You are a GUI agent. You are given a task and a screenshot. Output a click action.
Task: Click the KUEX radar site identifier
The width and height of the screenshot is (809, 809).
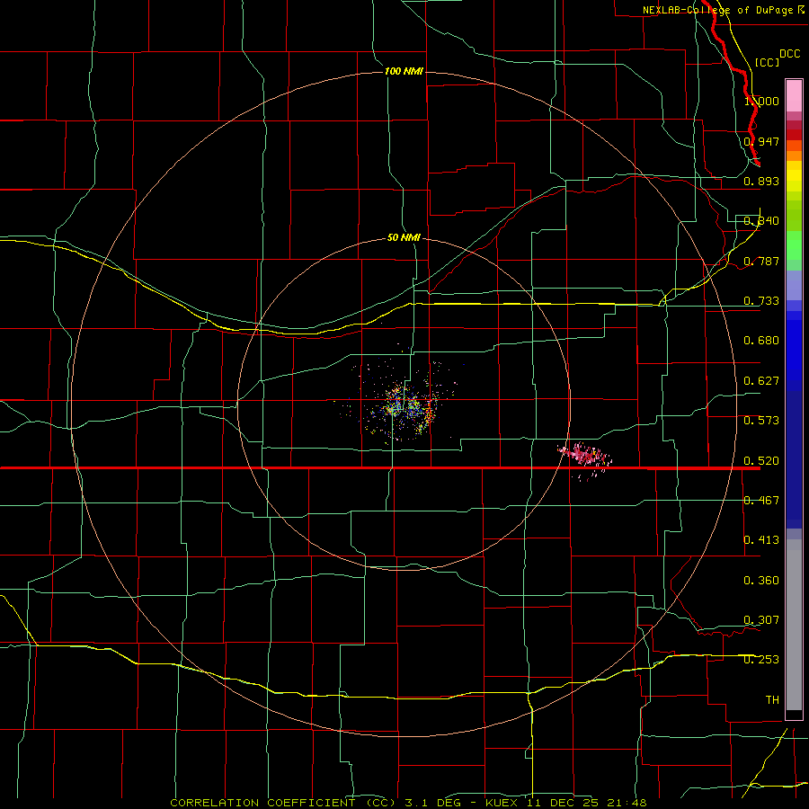coord(502,803)
